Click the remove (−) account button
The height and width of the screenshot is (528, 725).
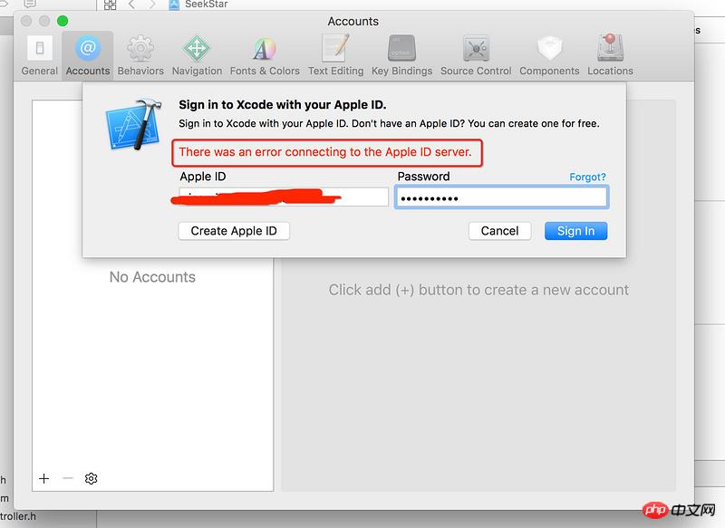[x=68, y=478]
